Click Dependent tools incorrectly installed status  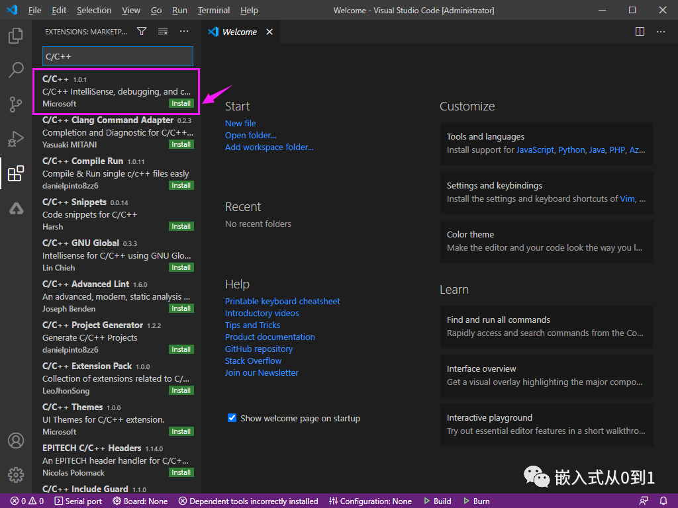tap(249, 501)
